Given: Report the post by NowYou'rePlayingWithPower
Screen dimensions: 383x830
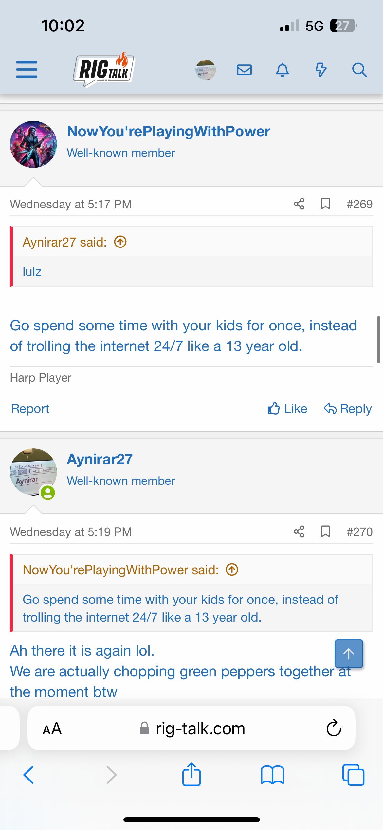Looking at the screenshot, I should coord(30,409).
